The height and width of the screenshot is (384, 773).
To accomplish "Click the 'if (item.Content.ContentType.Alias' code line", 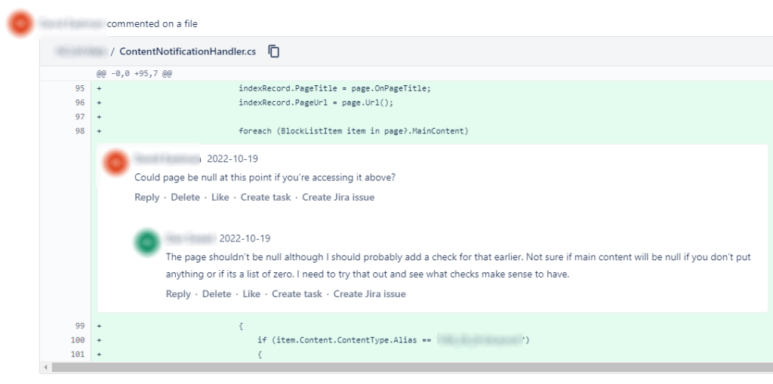I will click(393, 340).
